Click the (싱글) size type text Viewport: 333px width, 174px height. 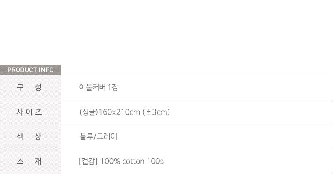89,112
